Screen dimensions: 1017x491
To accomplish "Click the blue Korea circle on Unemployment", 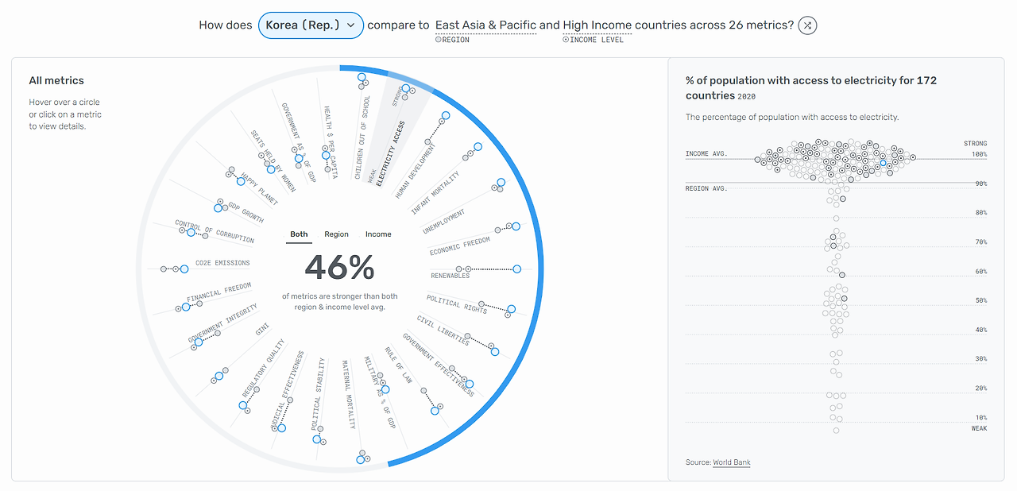I will point(501,183).
